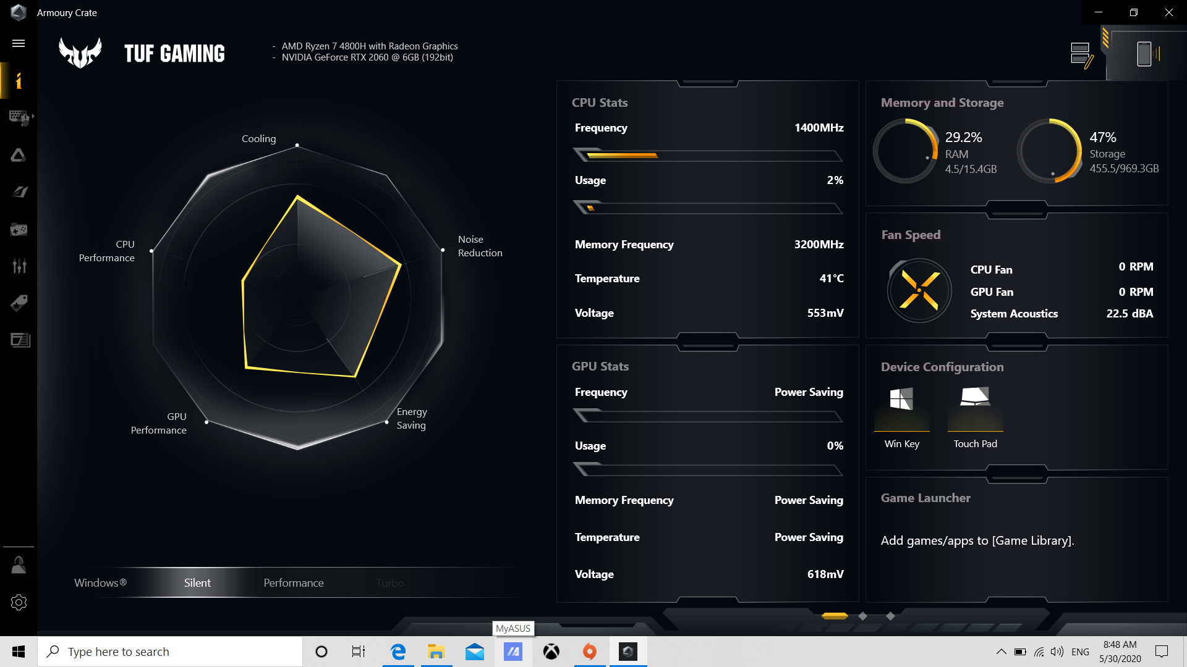Click the Energy Saving radar label

click(412, 418)
